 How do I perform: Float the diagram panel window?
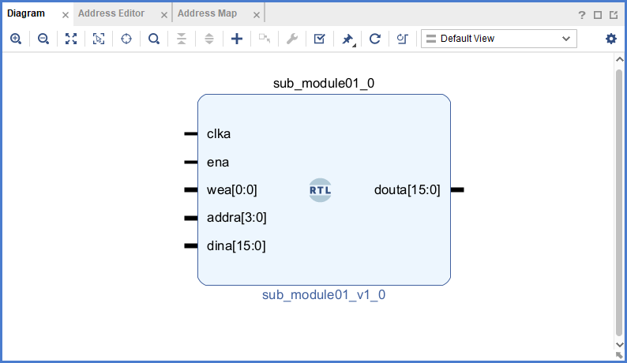[614, 15]
